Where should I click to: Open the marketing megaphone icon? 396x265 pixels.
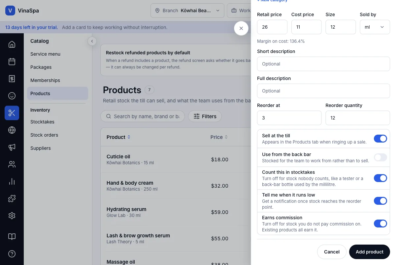12,147
